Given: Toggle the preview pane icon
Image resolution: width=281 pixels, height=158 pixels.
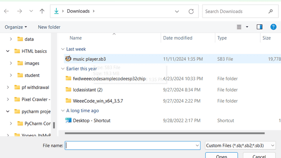Looking at the screenshot, I should click(x=259, y=27).
